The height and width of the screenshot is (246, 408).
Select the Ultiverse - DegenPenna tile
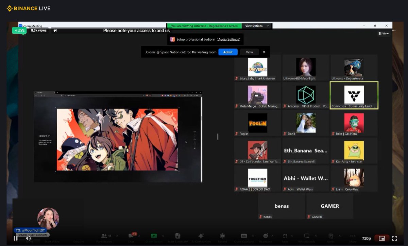click(354, 68)
